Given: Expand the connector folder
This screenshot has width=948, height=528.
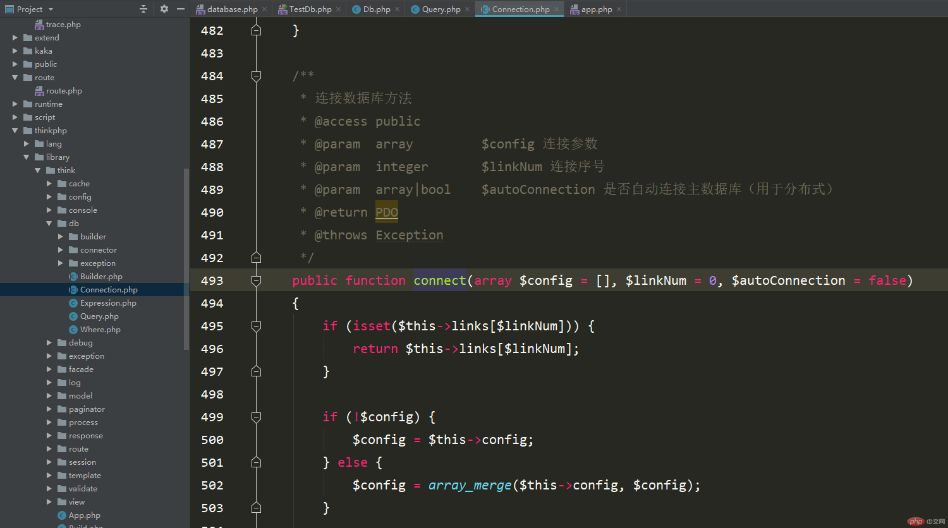Looking at the screenshot, I should pos(61,250).
